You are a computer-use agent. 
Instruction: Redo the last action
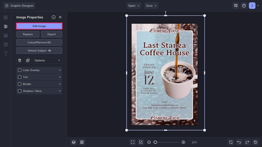[x=247, y=142]
